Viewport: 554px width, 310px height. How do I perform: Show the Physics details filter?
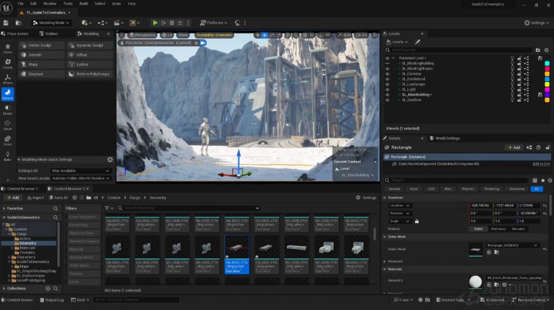click(468, 189)
